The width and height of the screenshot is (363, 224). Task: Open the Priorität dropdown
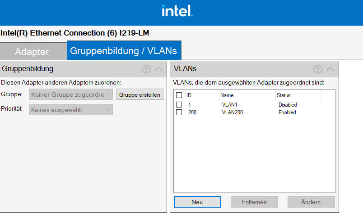point(71,110)
